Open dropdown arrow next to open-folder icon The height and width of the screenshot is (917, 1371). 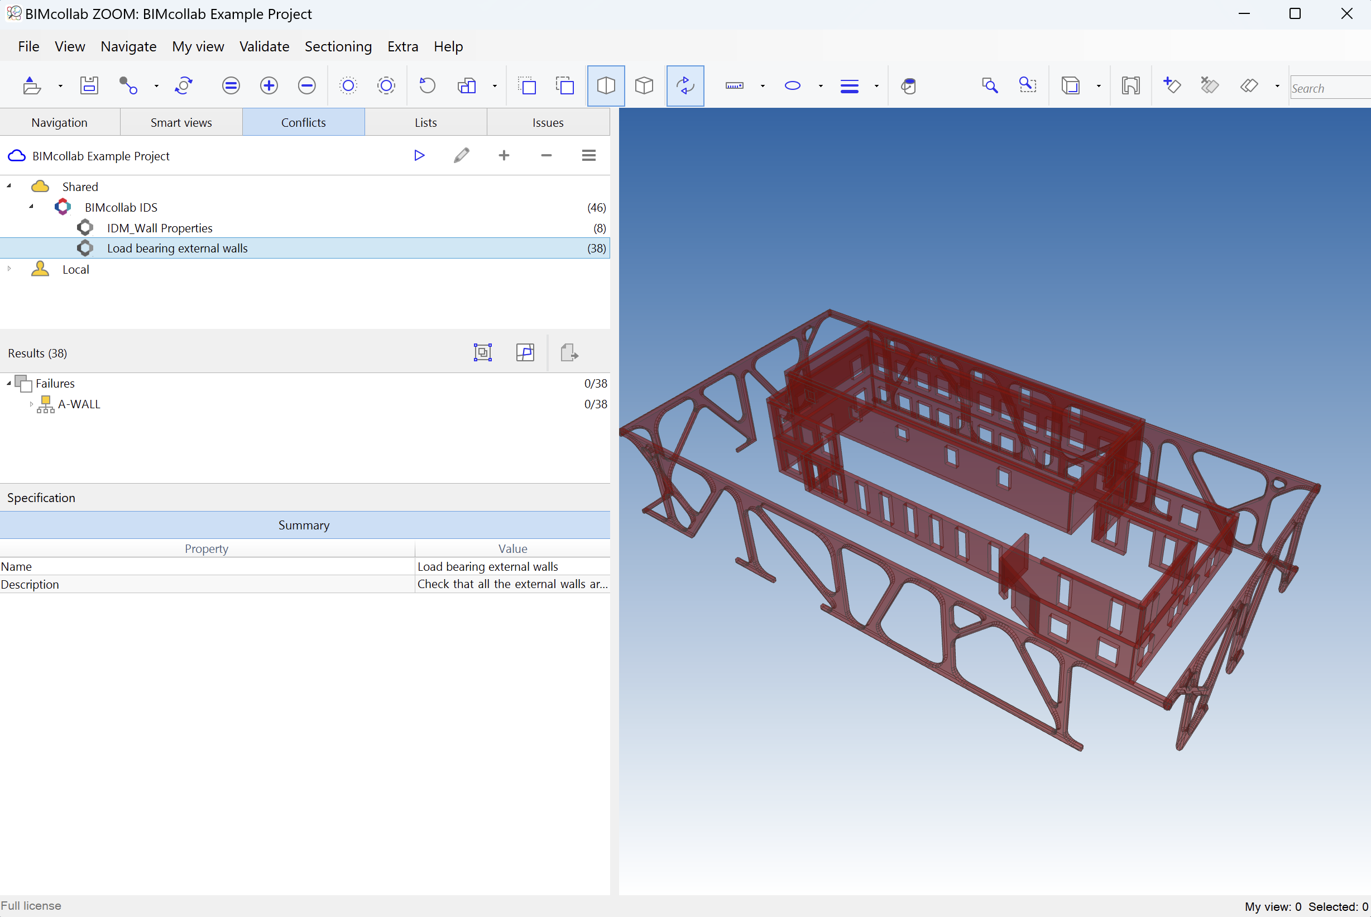(60, 87)
